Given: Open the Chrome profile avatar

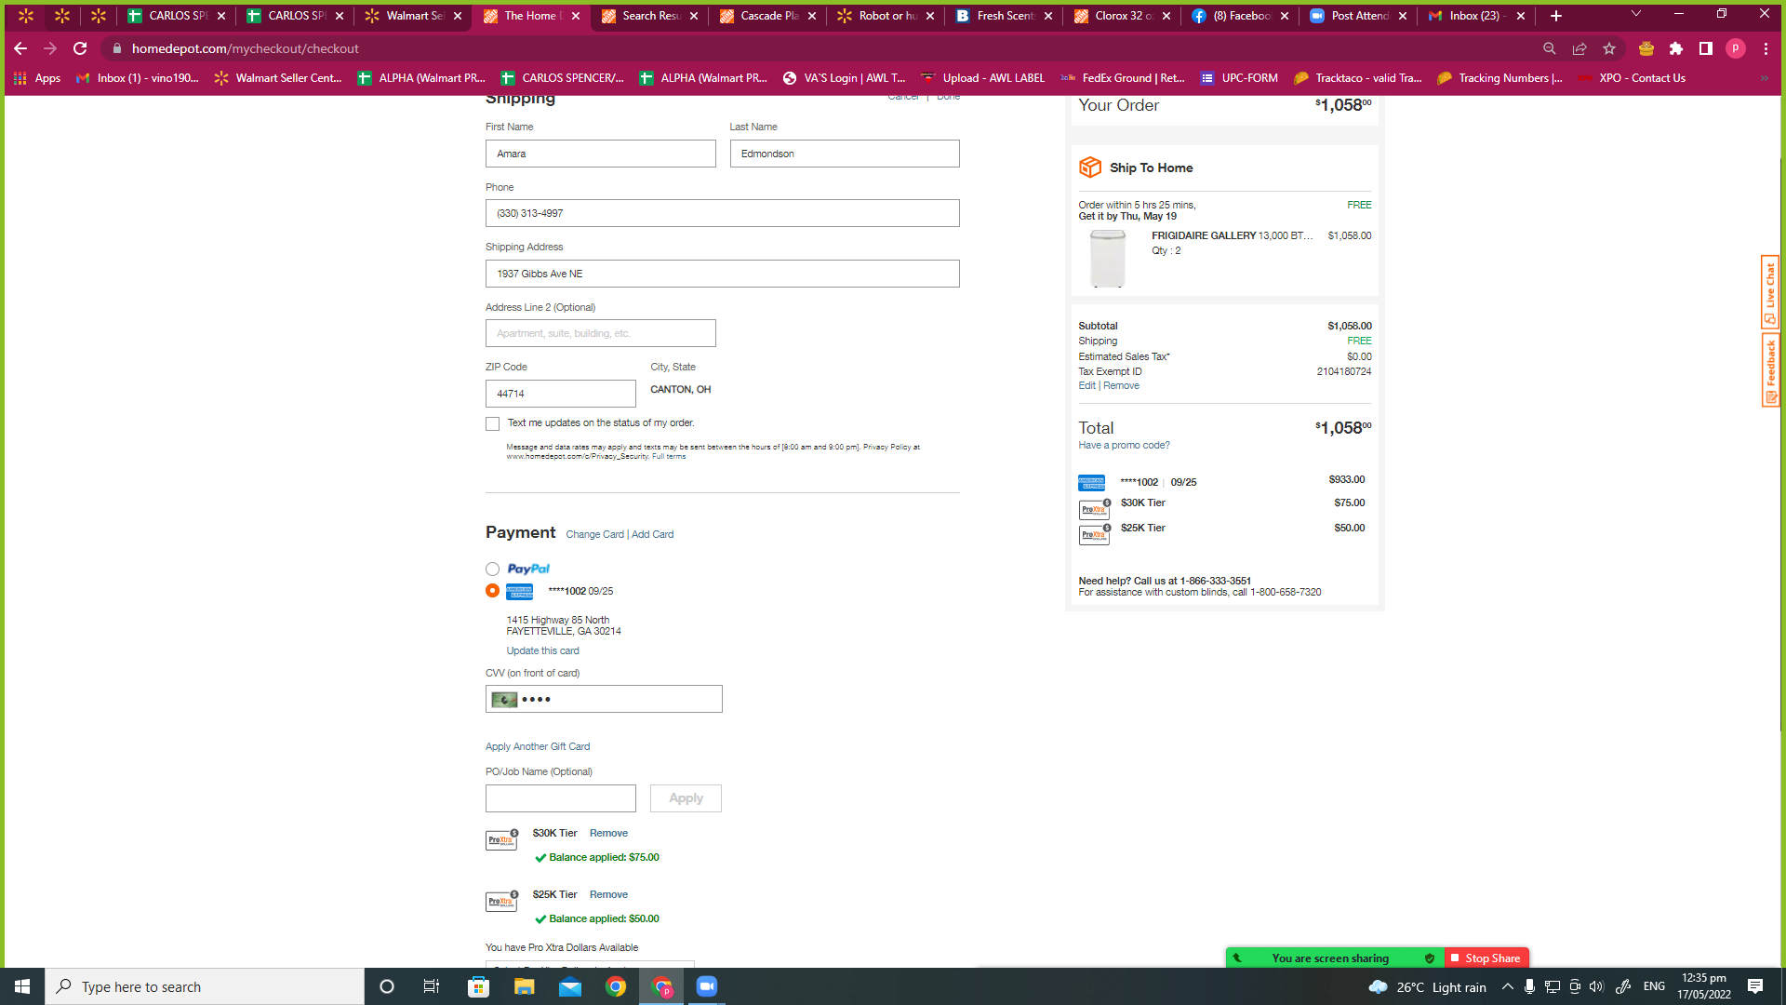Looking at the screenshot, I should click(x=1736, y=48).
